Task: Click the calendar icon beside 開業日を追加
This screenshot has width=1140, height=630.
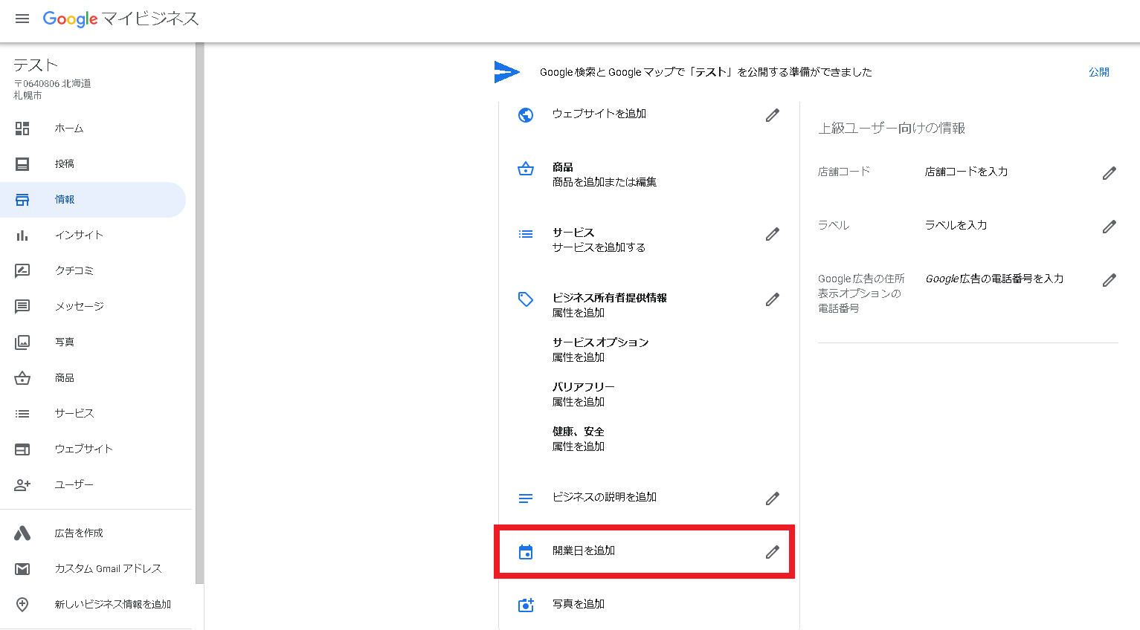Action: (x=526, y=552)
